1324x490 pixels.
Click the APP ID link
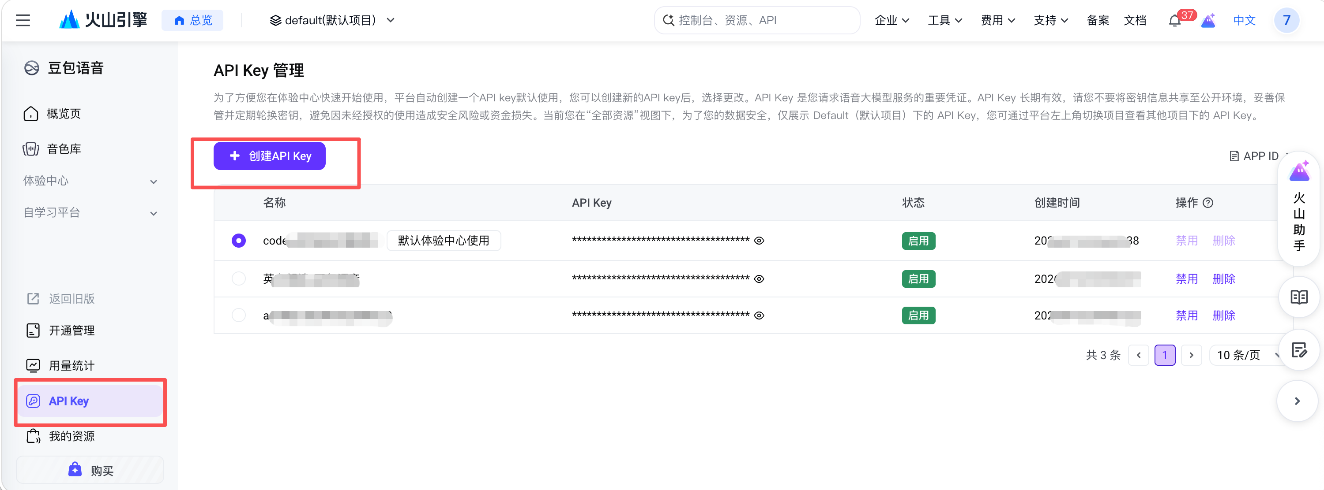[x=1253, y=156]
